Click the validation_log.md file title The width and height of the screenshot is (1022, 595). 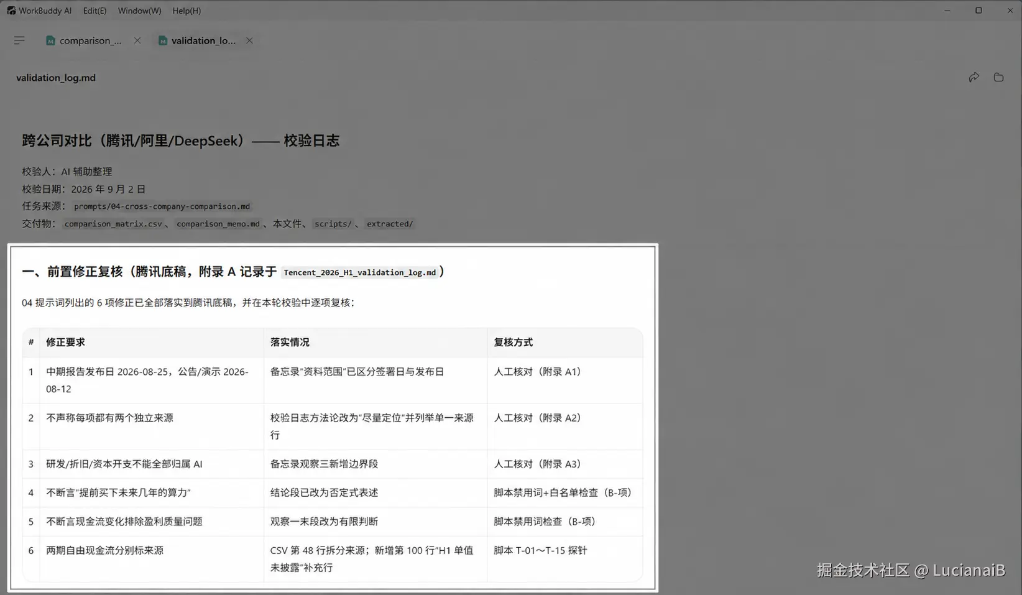coord(56,78)
